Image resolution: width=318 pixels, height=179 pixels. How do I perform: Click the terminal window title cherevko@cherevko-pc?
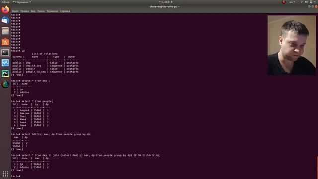164,6
